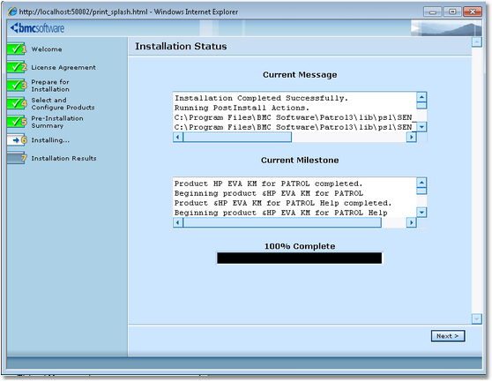
Task: Click the Internet Explorer icon in title bar
Action: tap(12, 11)
